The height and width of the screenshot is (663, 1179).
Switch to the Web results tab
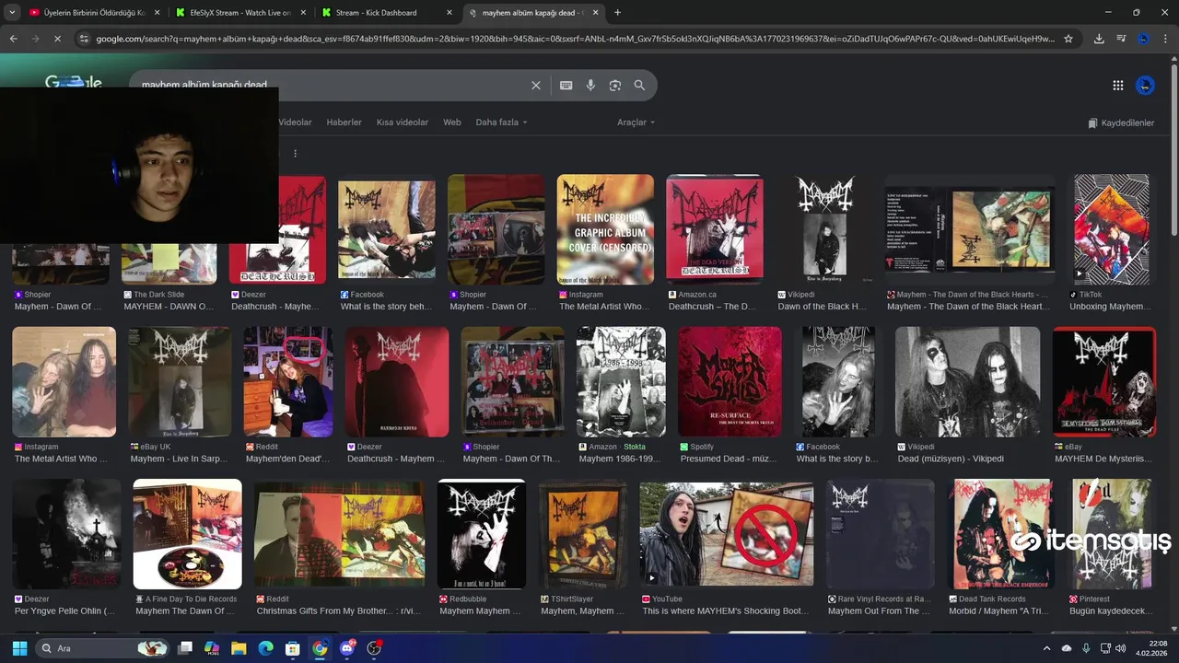click(x=451, y=122)
